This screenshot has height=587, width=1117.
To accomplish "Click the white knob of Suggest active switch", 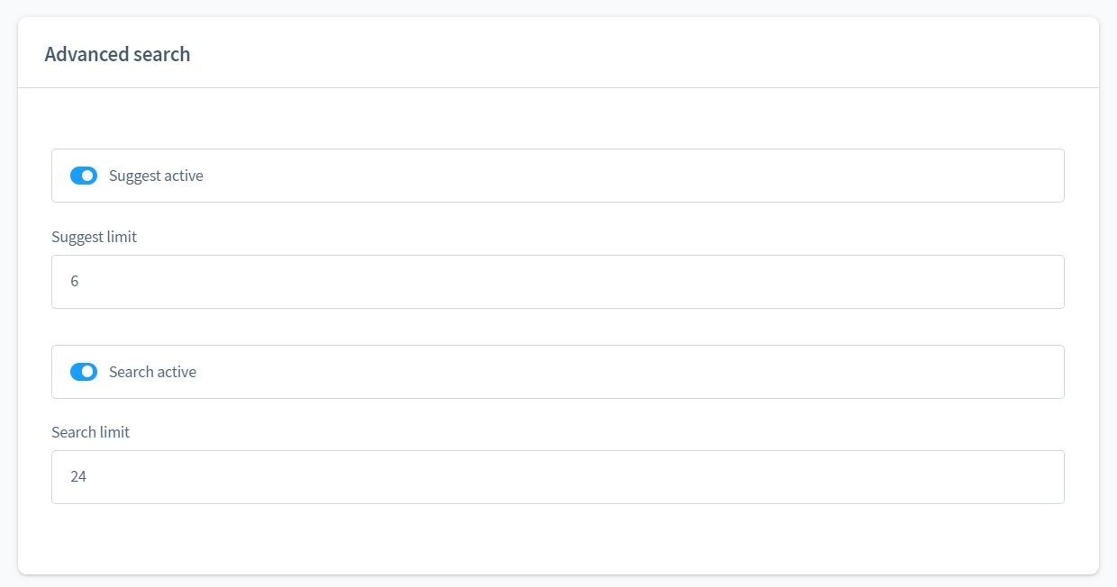I will pos(88,176).
